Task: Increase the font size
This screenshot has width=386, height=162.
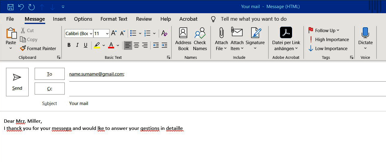Action: (114, 33)
